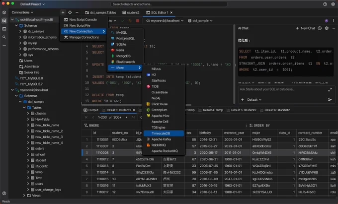338x204 pixels.
Task: Switch to Result 4: temp tab
Action: (211, 110)
